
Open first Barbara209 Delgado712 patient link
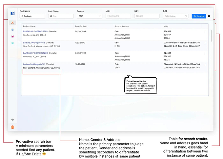coord(34,43)
